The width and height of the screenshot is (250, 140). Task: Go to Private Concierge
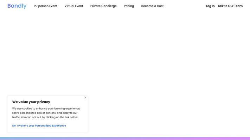pyautogui.click(x=103, y=6)
